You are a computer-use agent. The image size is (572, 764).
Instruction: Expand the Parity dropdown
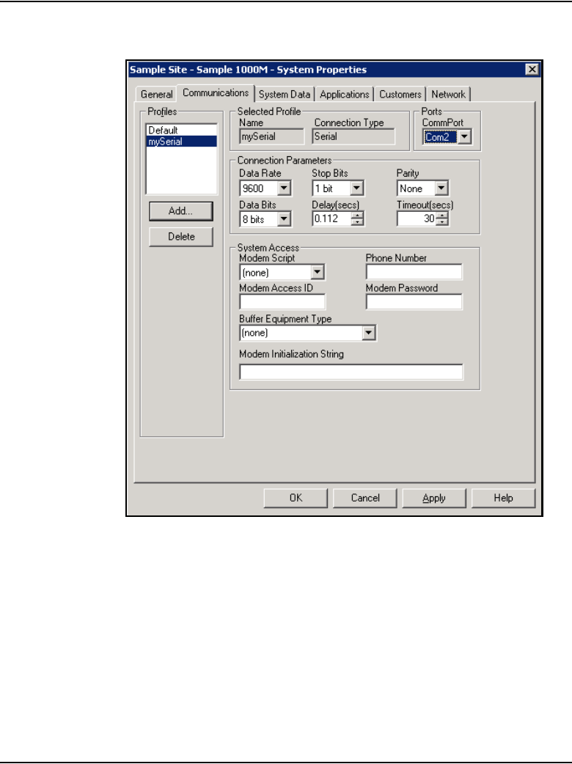click(x=441, y=188)
